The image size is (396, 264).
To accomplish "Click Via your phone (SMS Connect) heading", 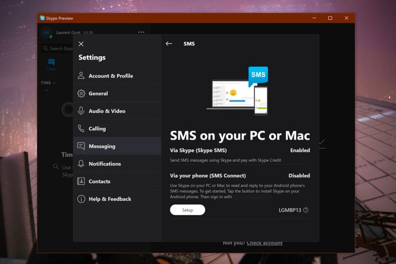I will (x=208, y=176).
